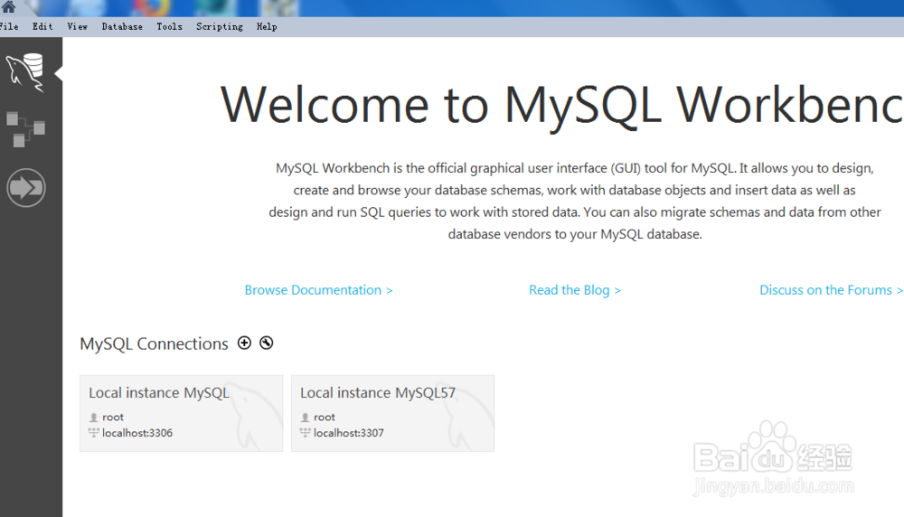Open the Local instance MySQL57 connection tile
This screenshot has width=904, height=517.
(x=392, y=413)
